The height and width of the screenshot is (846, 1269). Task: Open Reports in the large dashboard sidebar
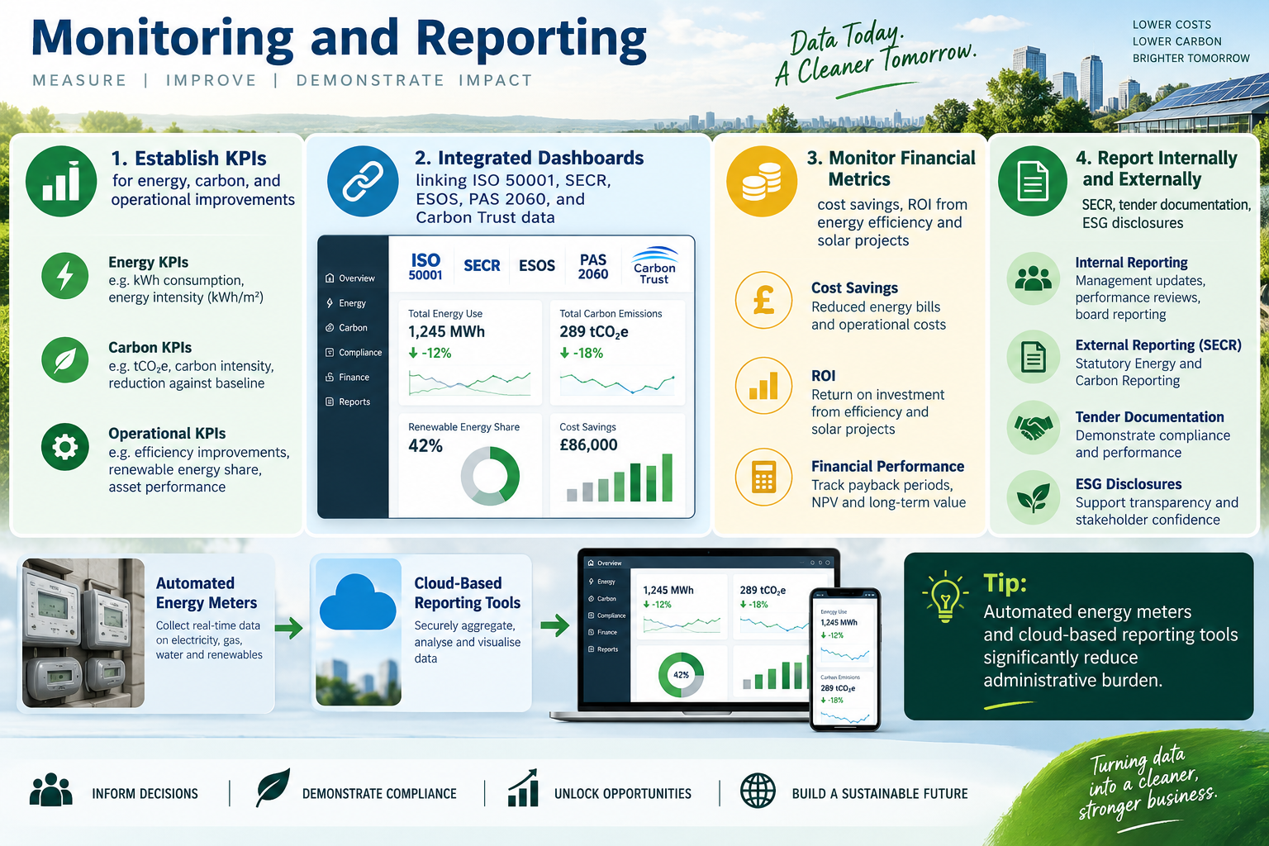348,402
